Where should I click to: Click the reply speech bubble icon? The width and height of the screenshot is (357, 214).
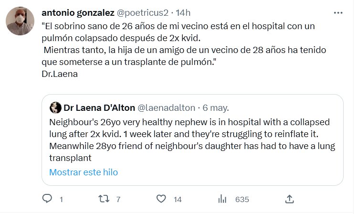[47, 199]
